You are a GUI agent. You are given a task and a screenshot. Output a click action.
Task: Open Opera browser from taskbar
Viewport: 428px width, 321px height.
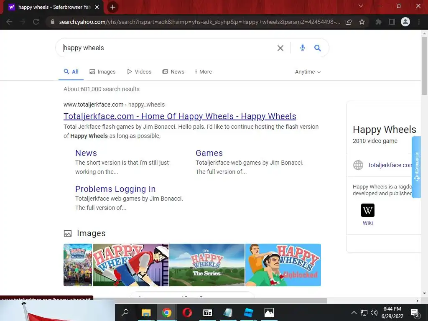click(187, 313)
